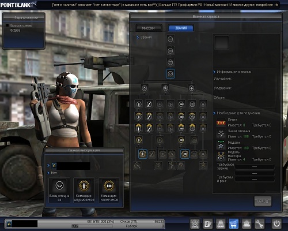Open the community people icon

coord(247,224)
